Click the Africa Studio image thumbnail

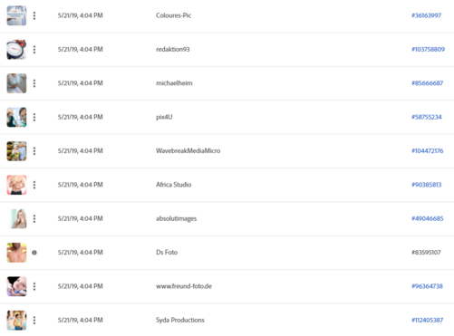pos(16,185)
